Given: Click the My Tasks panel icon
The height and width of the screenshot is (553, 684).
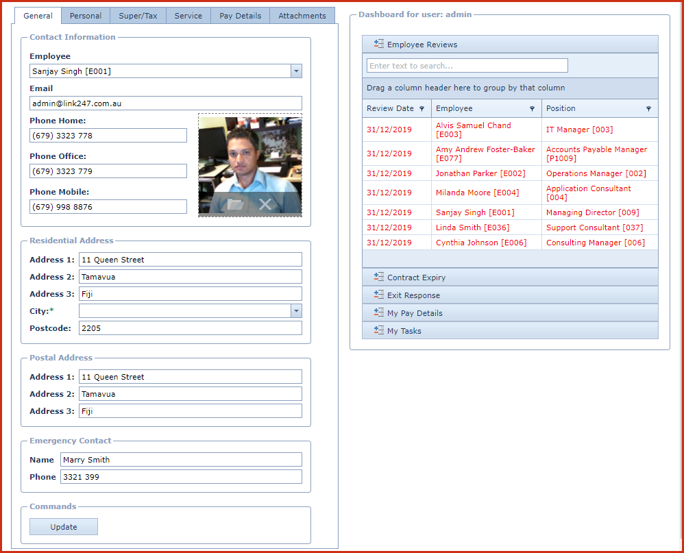Looking at the screenshot, I should [378, 330].
